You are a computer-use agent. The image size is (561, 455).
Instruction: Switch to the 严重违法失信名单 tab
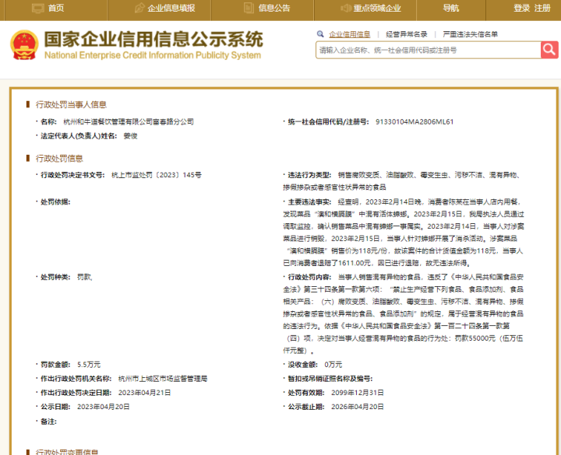470,34
